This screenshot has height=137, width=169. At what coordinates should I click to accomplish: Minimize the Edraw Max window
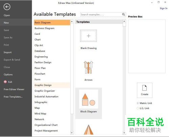tap(152, 2)
